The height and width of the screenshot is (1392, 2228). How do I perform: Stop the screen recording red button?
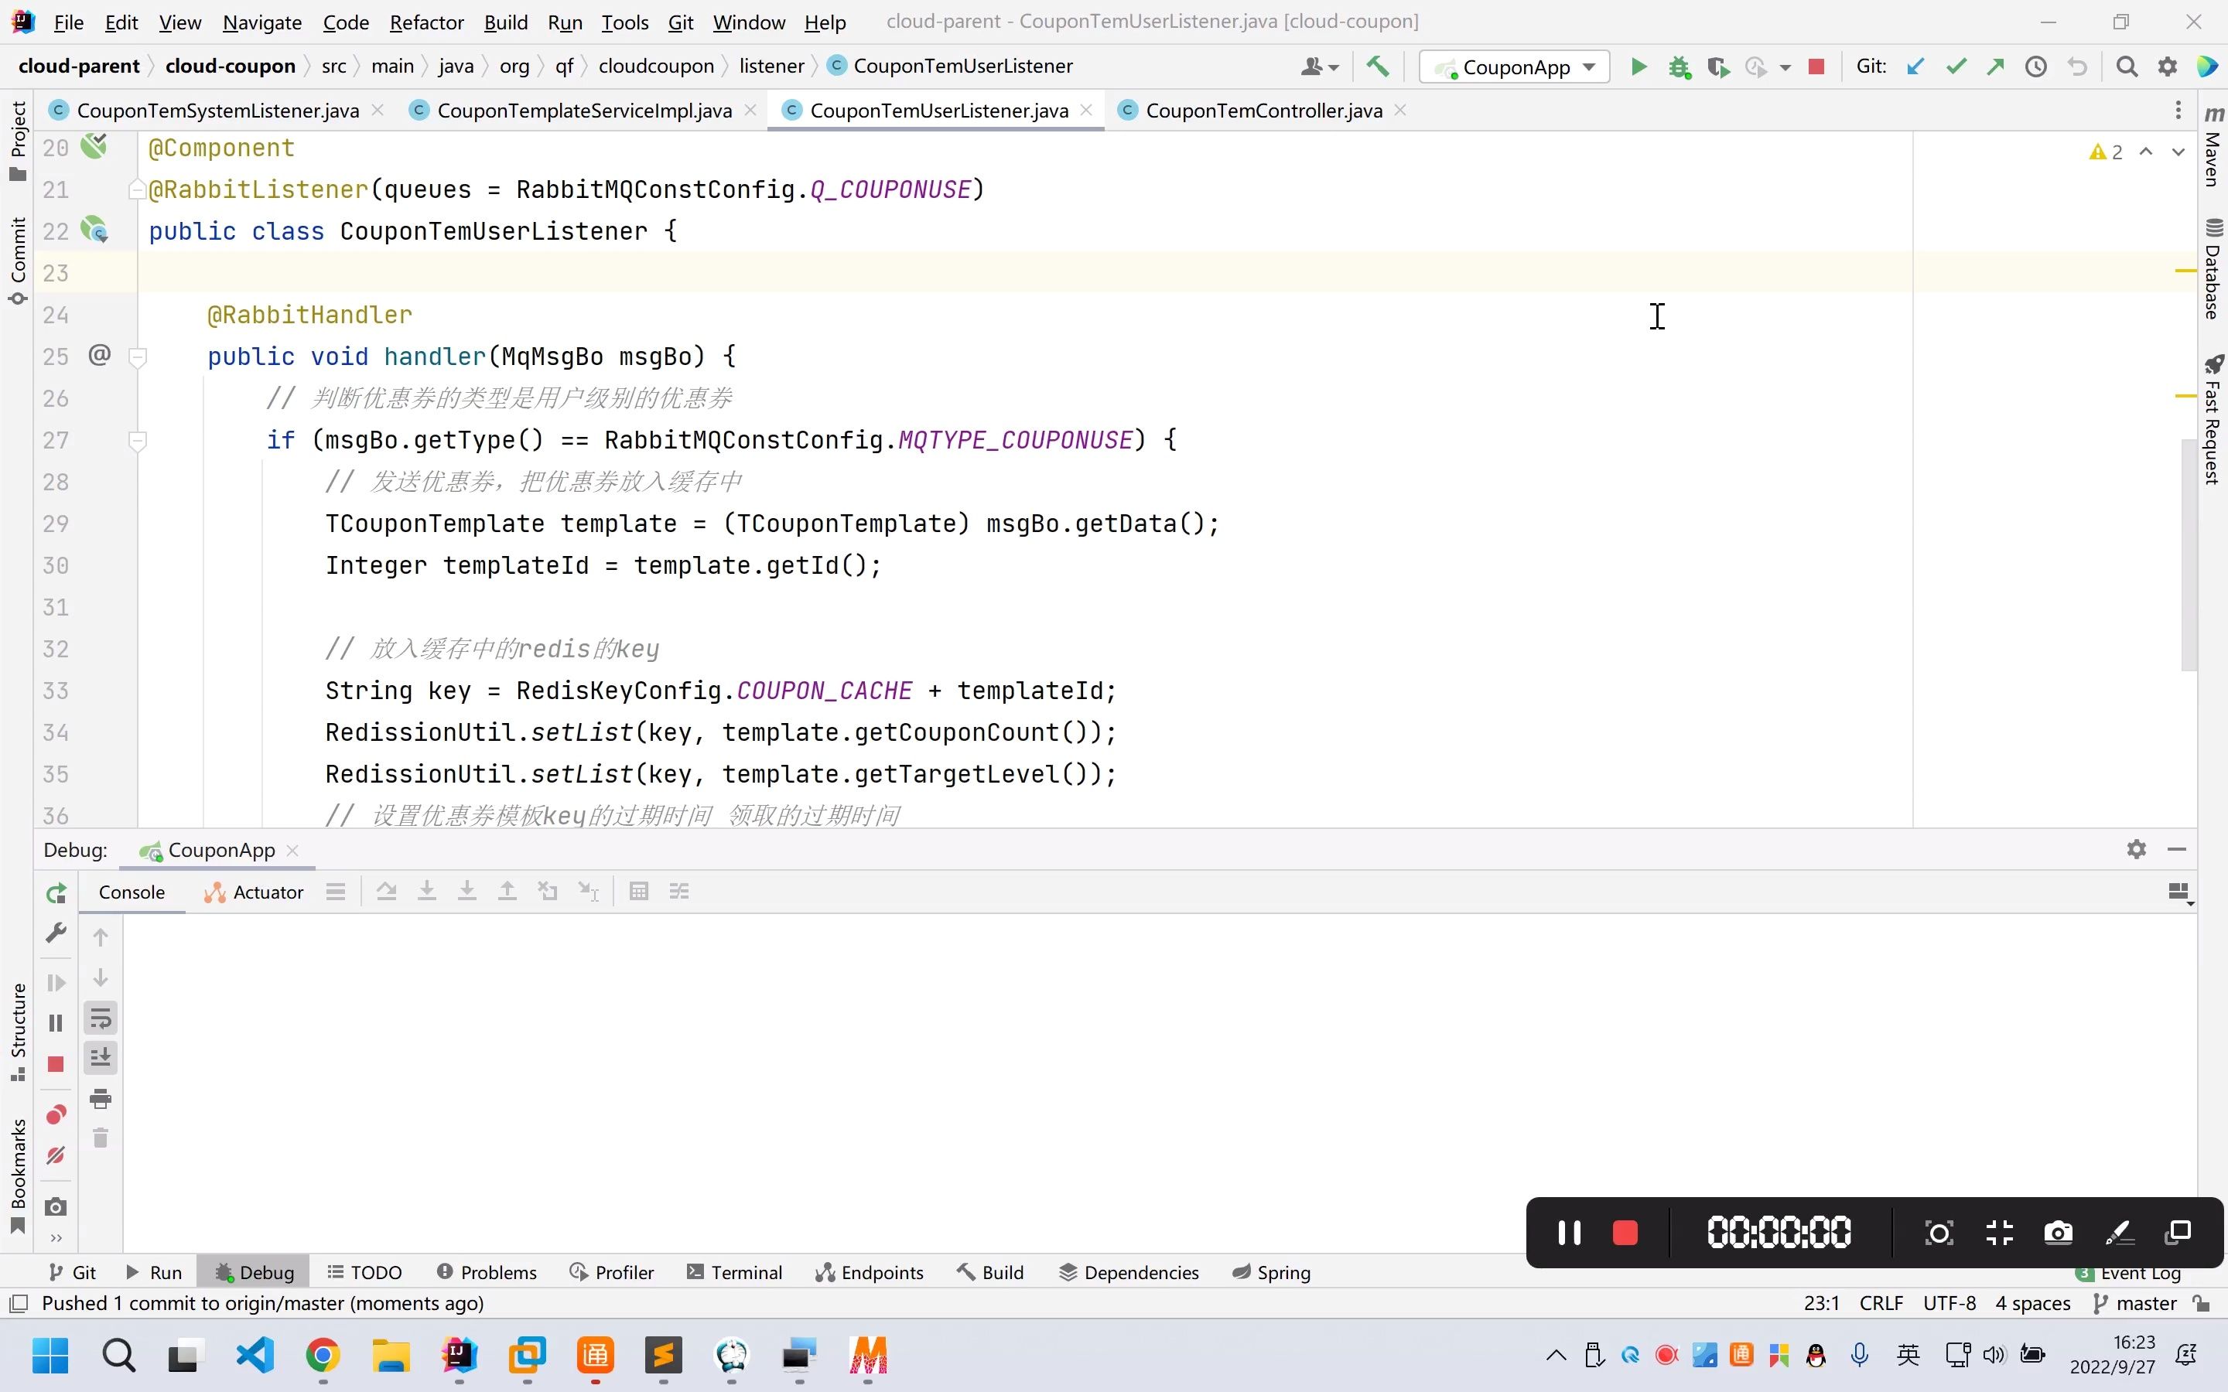click(x=1625, y=1233)
